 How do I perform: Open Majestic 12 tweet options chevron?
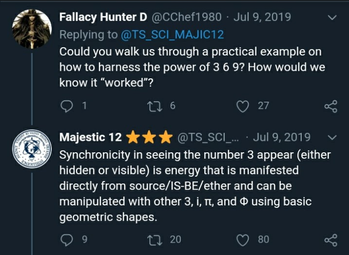point(333,137)
